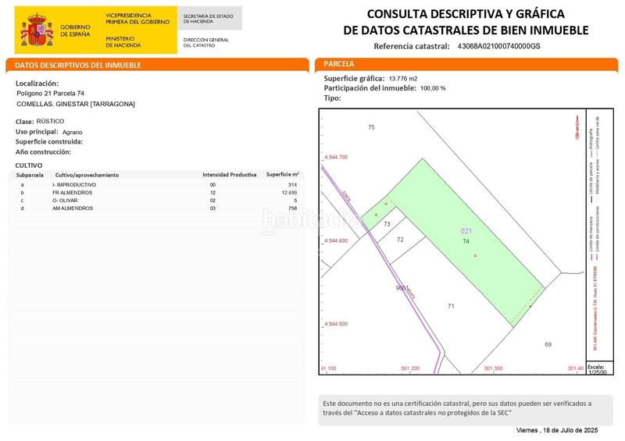Click the 'Subparcela' column header

click(30, 175)
